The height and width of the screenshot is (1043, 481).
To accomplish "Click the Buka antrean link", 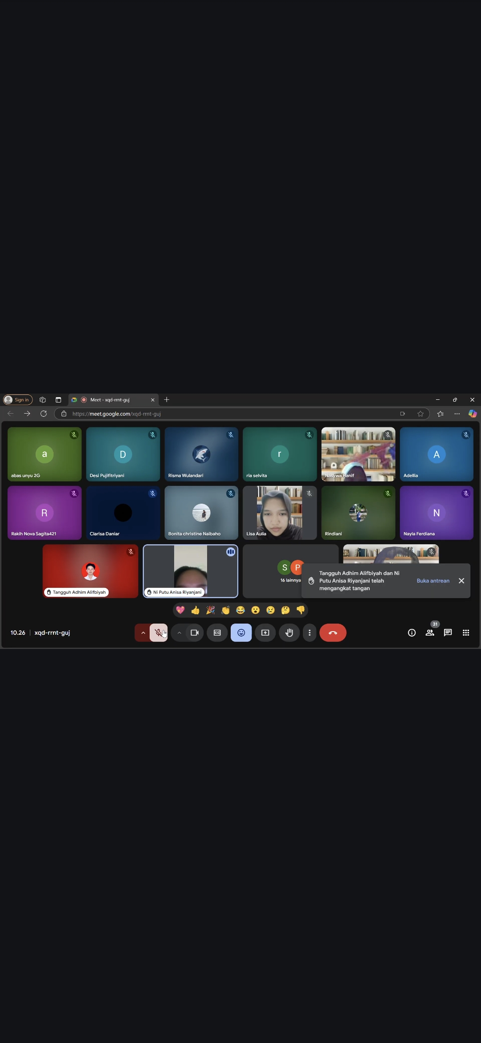I will point(433,581).
